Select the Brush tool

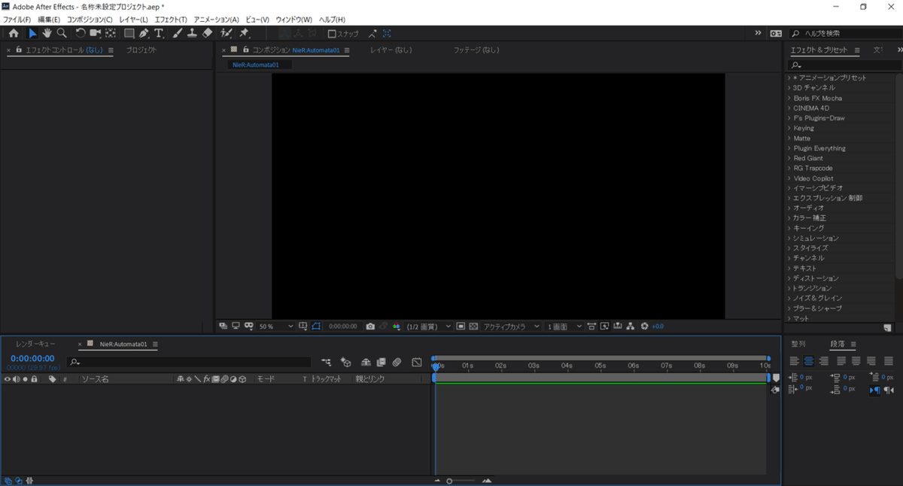pos(177,33)
